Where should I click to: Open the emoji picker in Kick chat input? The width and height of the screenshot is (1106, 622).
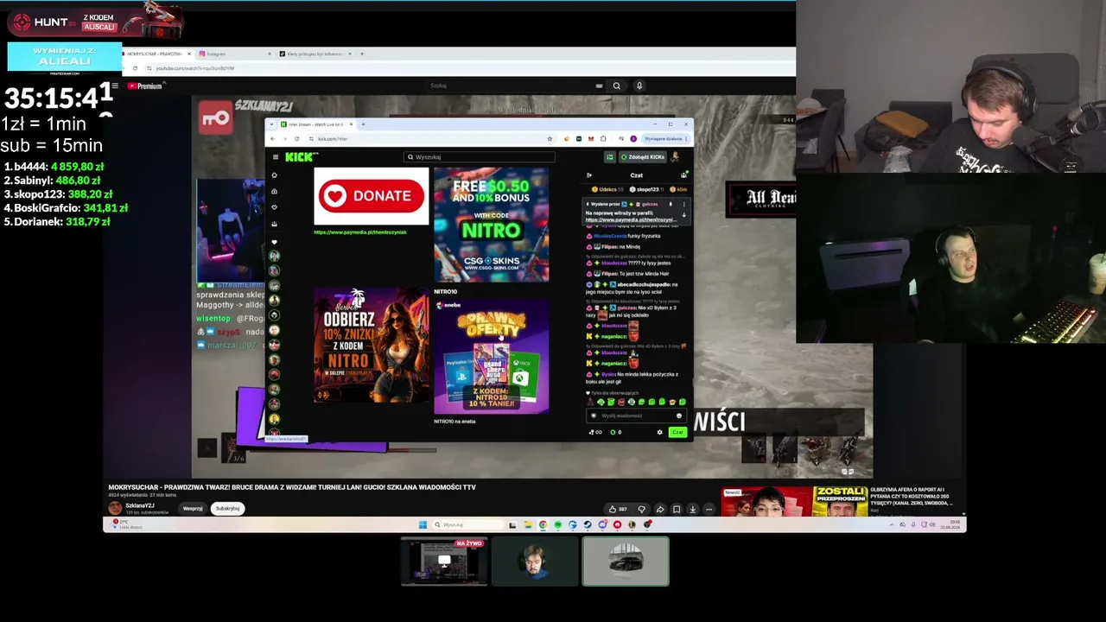[x=679, y=416]
